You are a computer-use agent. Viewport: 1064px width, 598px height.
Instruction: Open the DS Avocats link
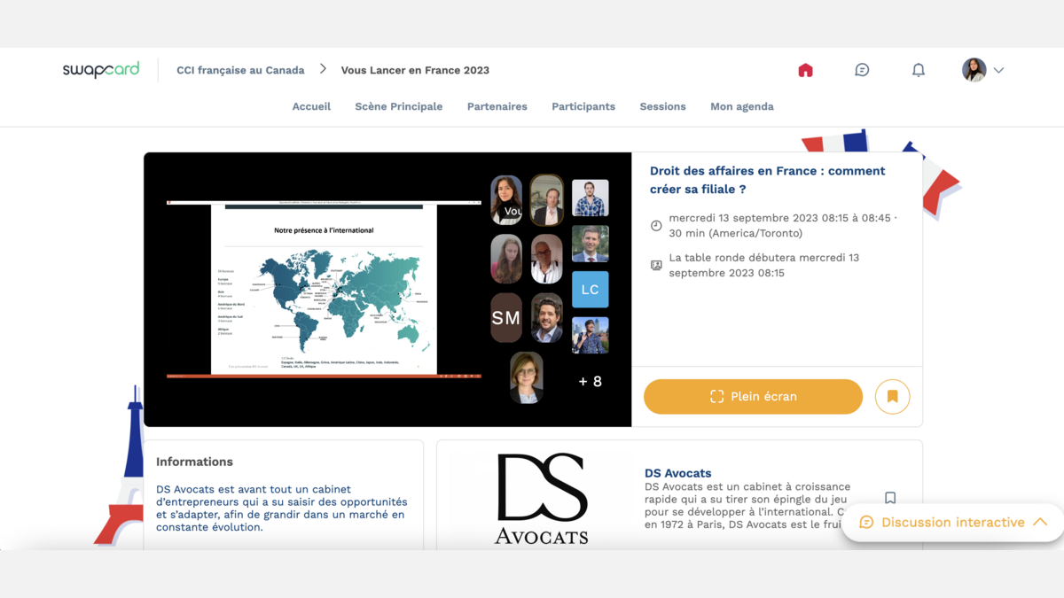point(677,473)
